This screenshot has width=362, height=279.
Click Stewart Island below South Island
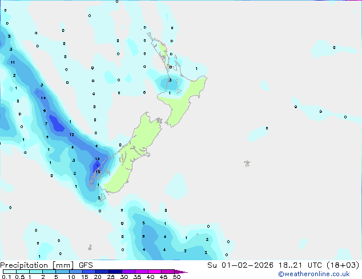click(x=103, y=197)
